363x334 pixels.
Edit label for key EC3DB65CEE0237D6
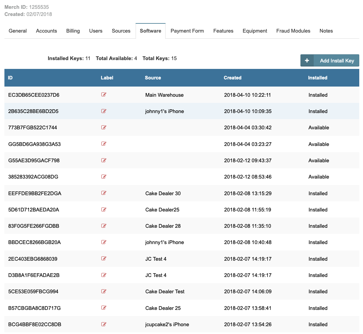104,95
